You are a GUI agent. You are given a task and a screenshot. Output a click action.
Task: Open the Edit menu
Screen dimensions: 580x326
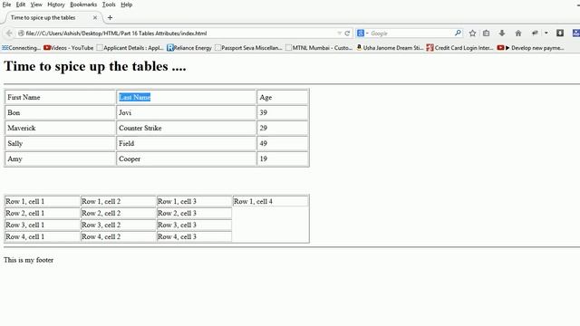click(20, 5)
